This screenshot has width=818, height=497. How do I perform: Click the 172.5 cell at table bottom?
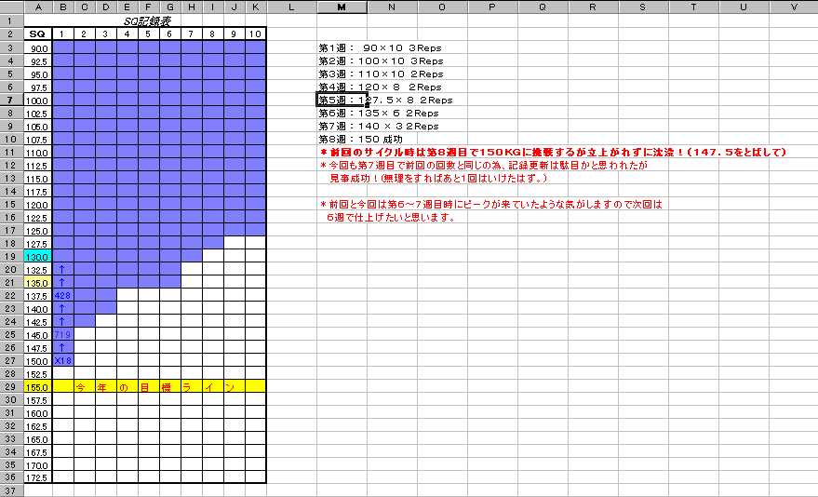pyautogui.click(x=38, y=477)
